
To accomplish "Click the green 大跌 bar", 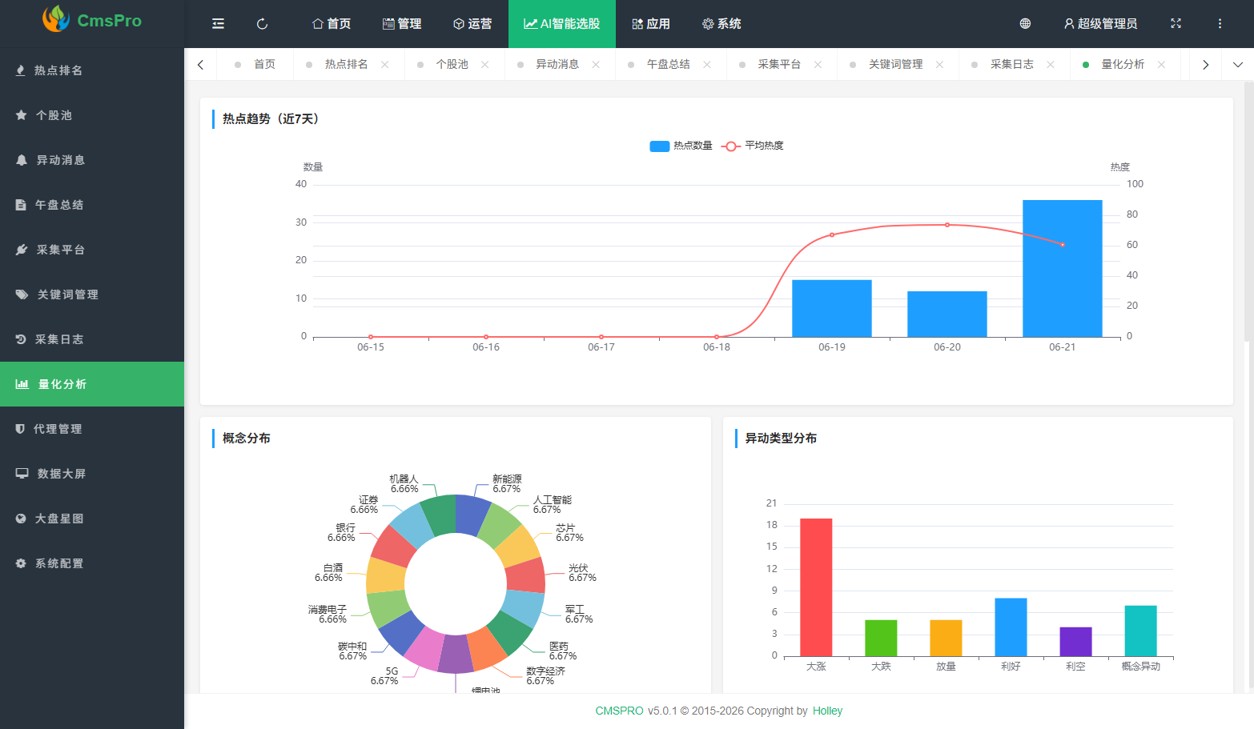I will (881, 638).
